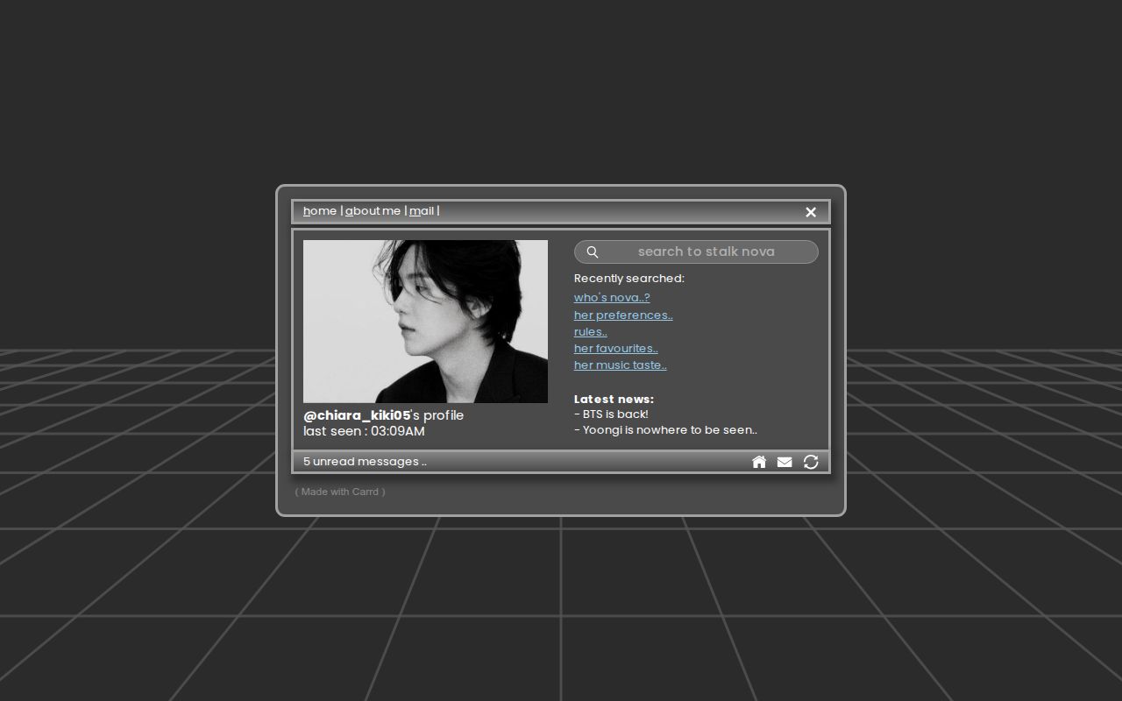
Task: Open the 'rules..' link
Action: 591,332
